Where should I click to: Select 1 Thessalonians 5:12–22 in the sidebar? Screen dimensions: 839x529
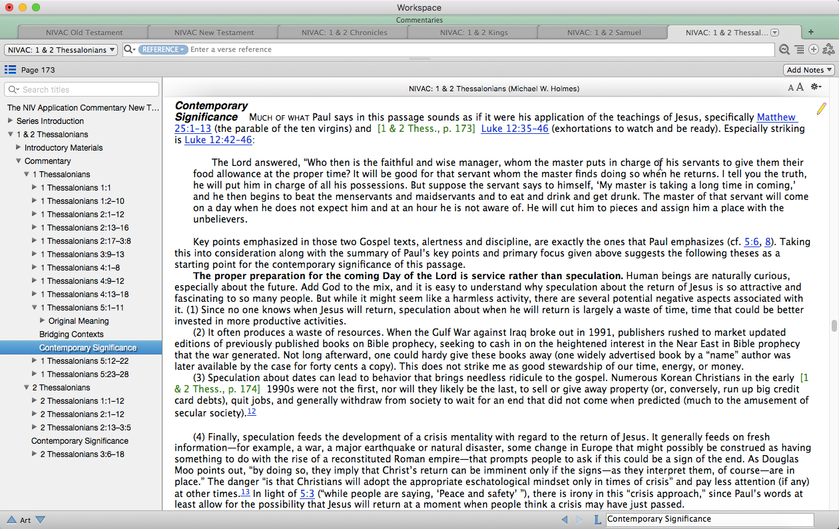point(85,360)
